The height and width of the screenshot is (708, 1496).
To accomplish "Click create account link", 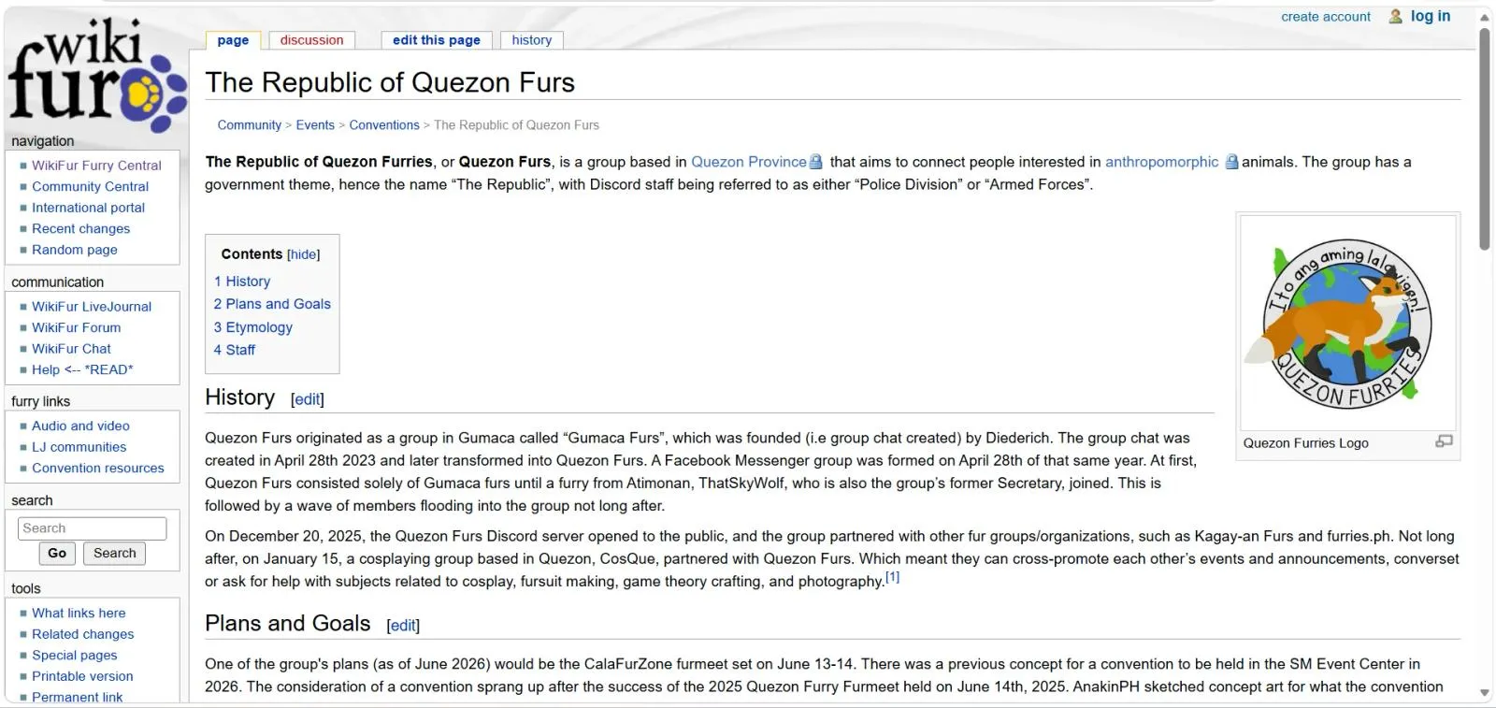I will click(x=1325, y=17).
